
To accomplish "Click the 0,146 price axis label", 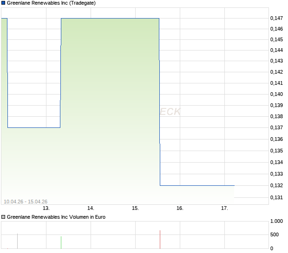I will pyautogui.click(x=276, y=29).
